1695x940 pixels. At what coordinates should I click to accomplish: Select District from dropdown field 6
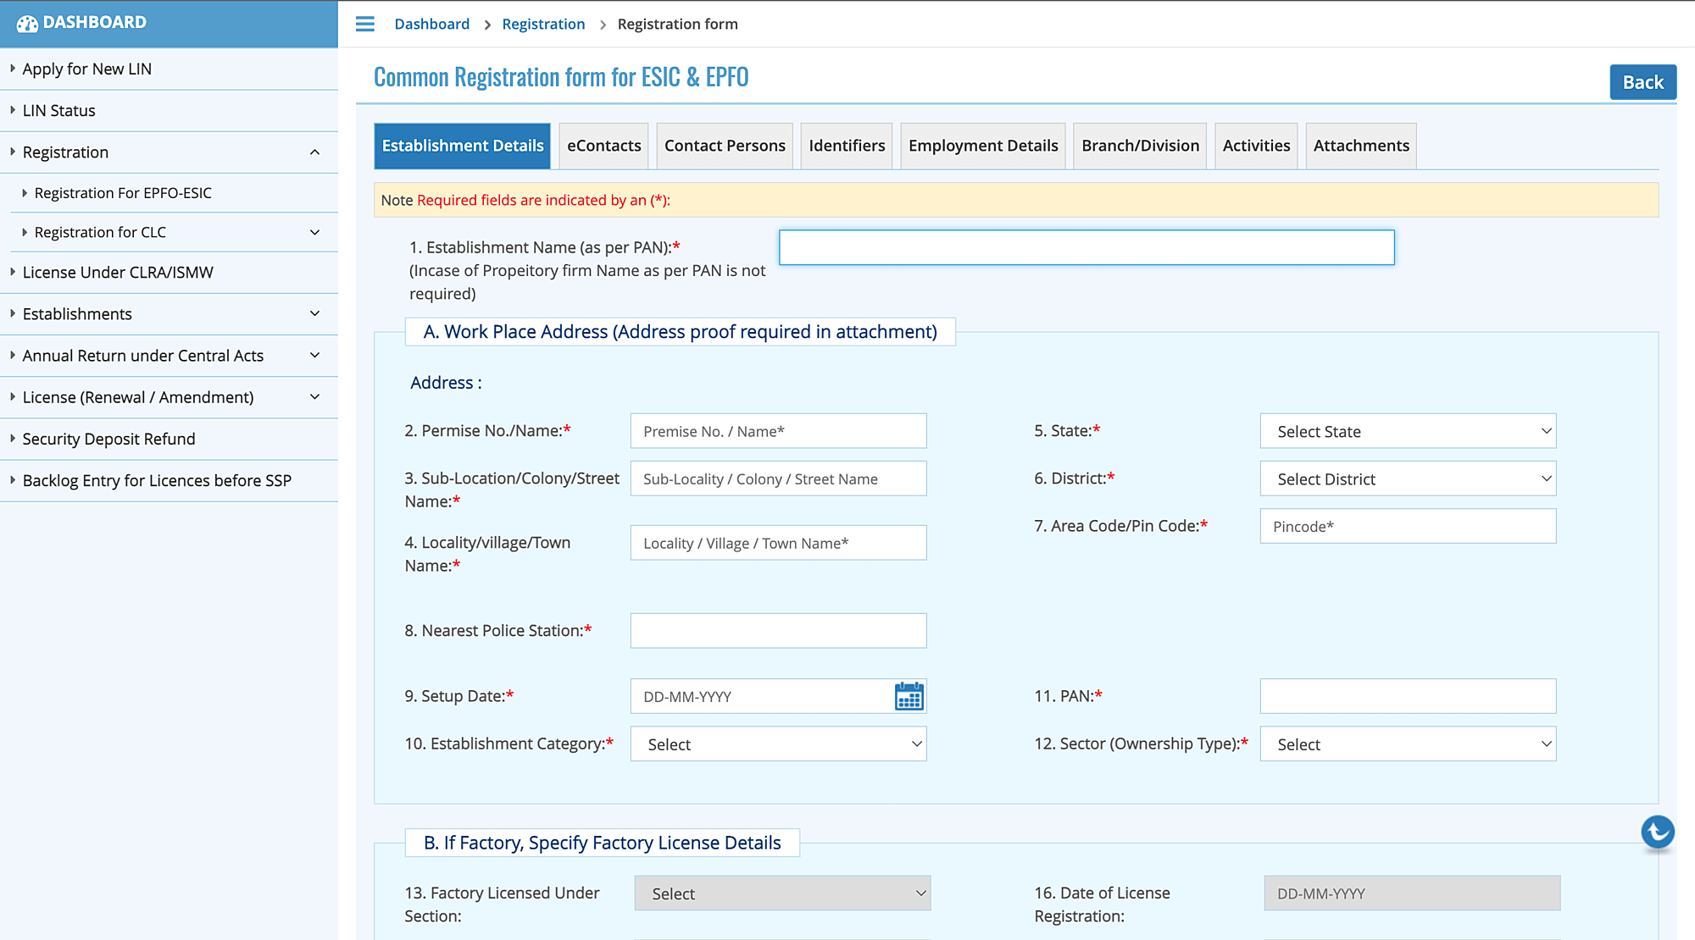1409,478
